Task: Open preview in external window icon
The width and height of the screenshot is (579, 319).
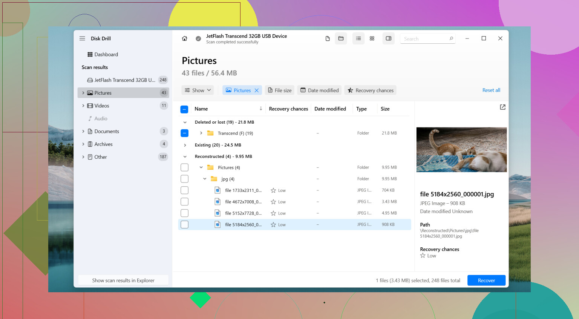Action: pos(502,107)
